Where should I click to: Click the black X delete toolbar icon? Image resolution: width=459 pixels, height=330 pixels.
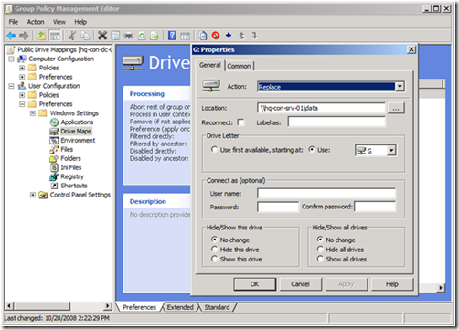[102, 36]
